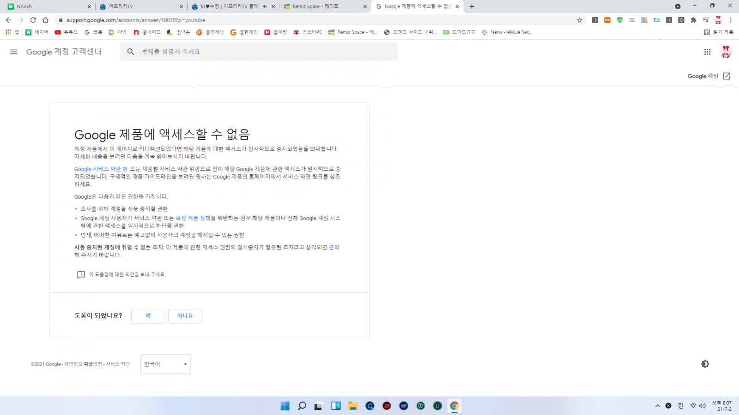Open Google 계정 external link
The image size is (739, 415).
[x=709, y=76]
